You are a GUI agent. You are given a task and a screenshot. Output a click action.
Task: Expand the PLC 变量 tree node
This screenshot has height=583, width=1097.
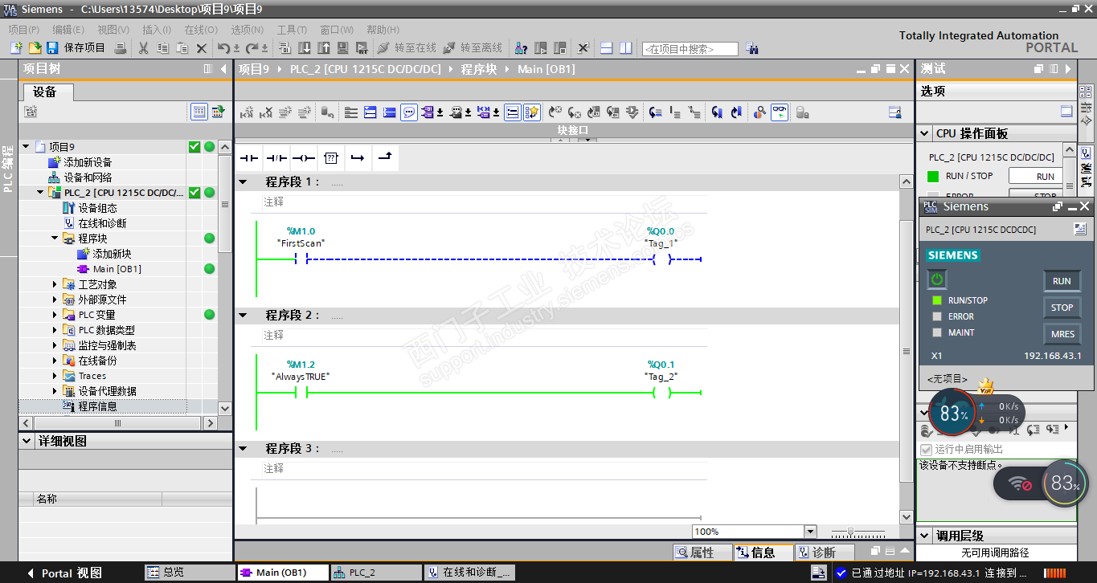(55, 315)
